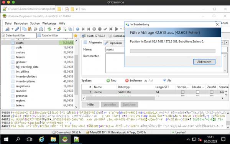Image resolution: width=230 pixels, height=144 pixels.
Task: Open the user manager icon in the toolbar
Action: pyautogui.click(x=59, y=29)
